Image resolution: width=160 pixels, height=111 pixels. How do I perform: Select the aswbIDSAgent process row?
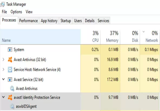tap(80, 106)
